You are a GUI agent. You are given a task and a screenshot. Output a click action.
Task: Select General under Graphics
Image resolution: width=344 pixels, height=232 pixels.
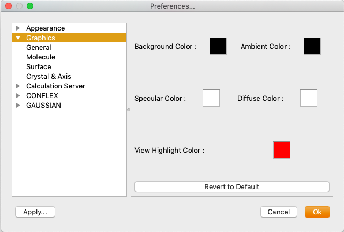point(39,48)
